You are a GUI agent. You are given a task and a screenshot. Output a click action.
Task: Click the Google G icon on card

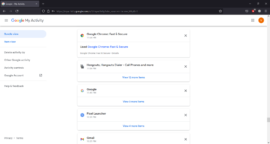(x=82, y=91)
